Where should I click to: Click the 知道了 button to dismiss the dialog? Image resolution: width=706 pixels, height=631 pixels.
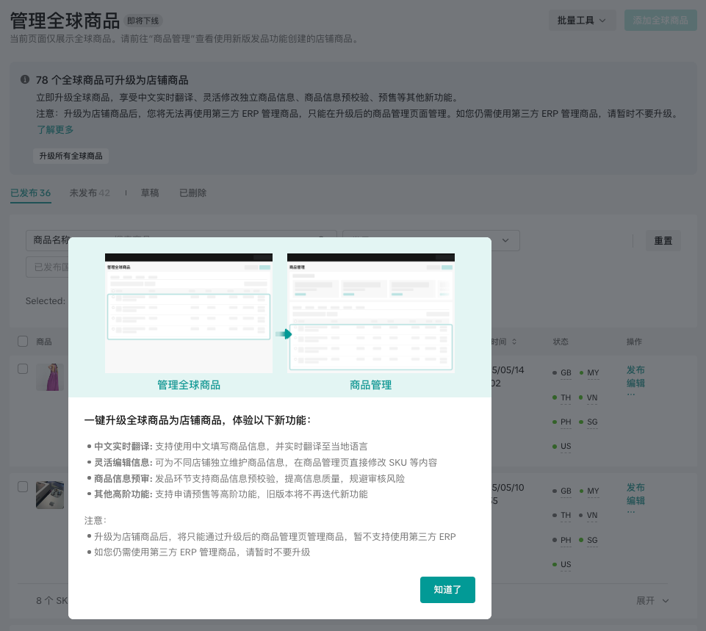447,590
